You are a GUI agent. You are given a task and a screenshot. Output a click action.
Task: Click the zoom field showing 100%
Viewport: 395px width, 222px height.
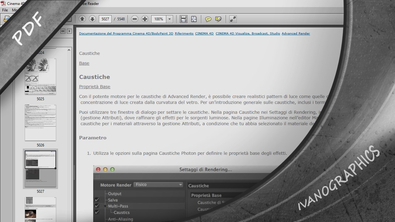(x=159, y=19)
